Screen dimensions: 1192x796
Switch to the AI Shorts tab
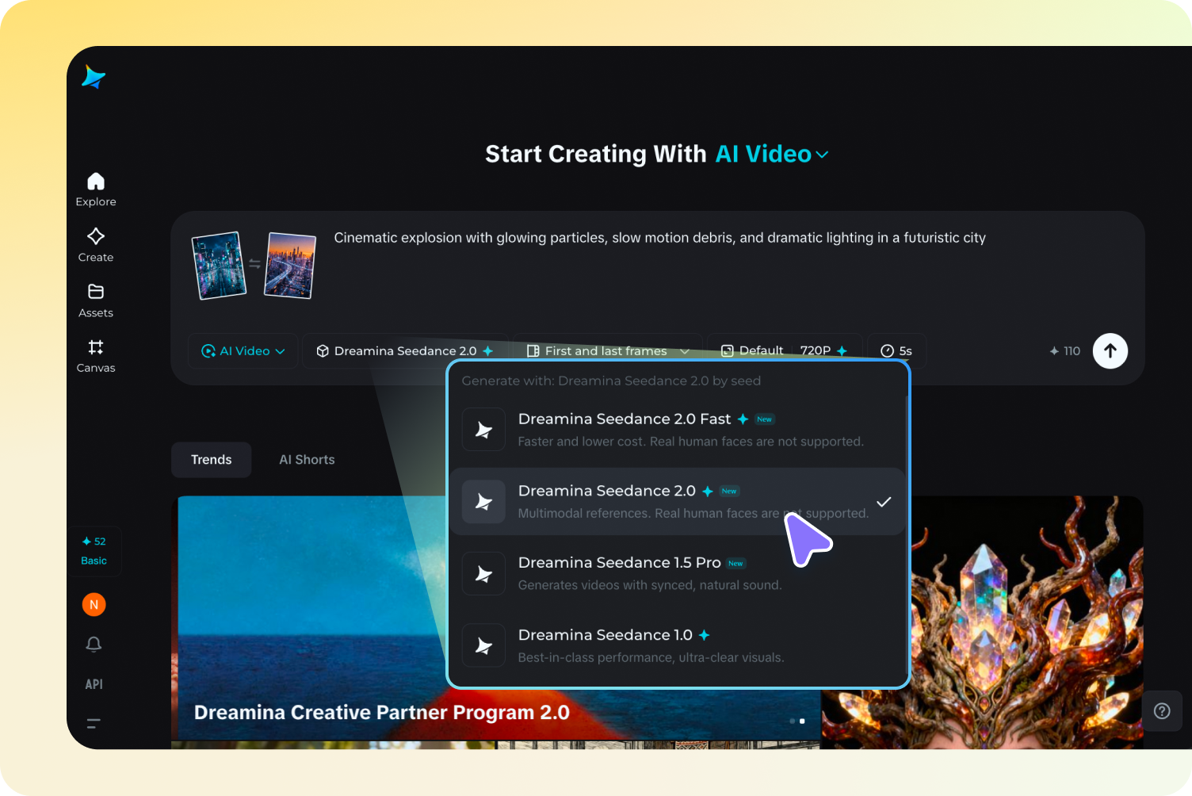307,460
